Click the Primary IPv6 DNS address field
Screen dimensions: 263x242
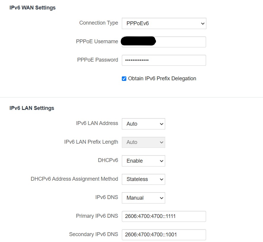164,216
